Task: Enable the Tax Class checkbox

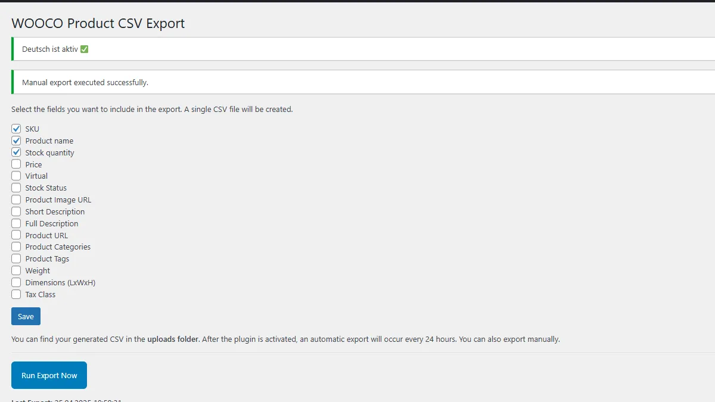Action: (16, 294)
